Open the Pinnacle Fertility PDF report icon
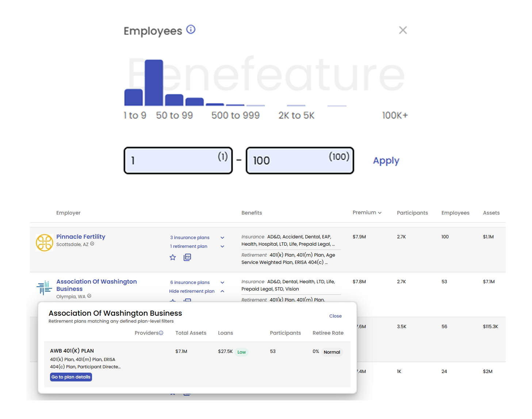Image resolution: width=532 pixels, height=419 pixels. point(187,257)
